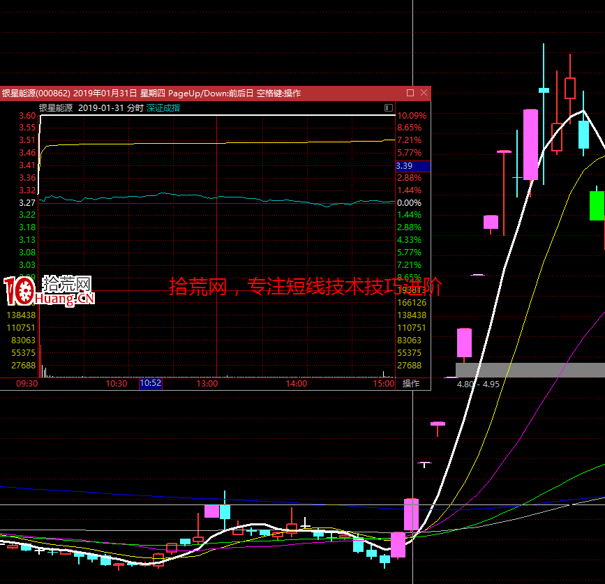This screenshot has height=584, width=605.
Task: Click the 166126 volume label
Action: tap(412, 303)
